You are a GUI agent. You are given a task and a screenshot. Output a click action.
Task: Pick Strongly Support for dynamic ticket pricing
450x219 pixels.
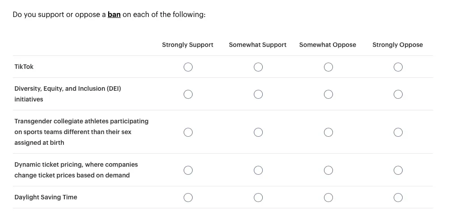coord(188,170)
